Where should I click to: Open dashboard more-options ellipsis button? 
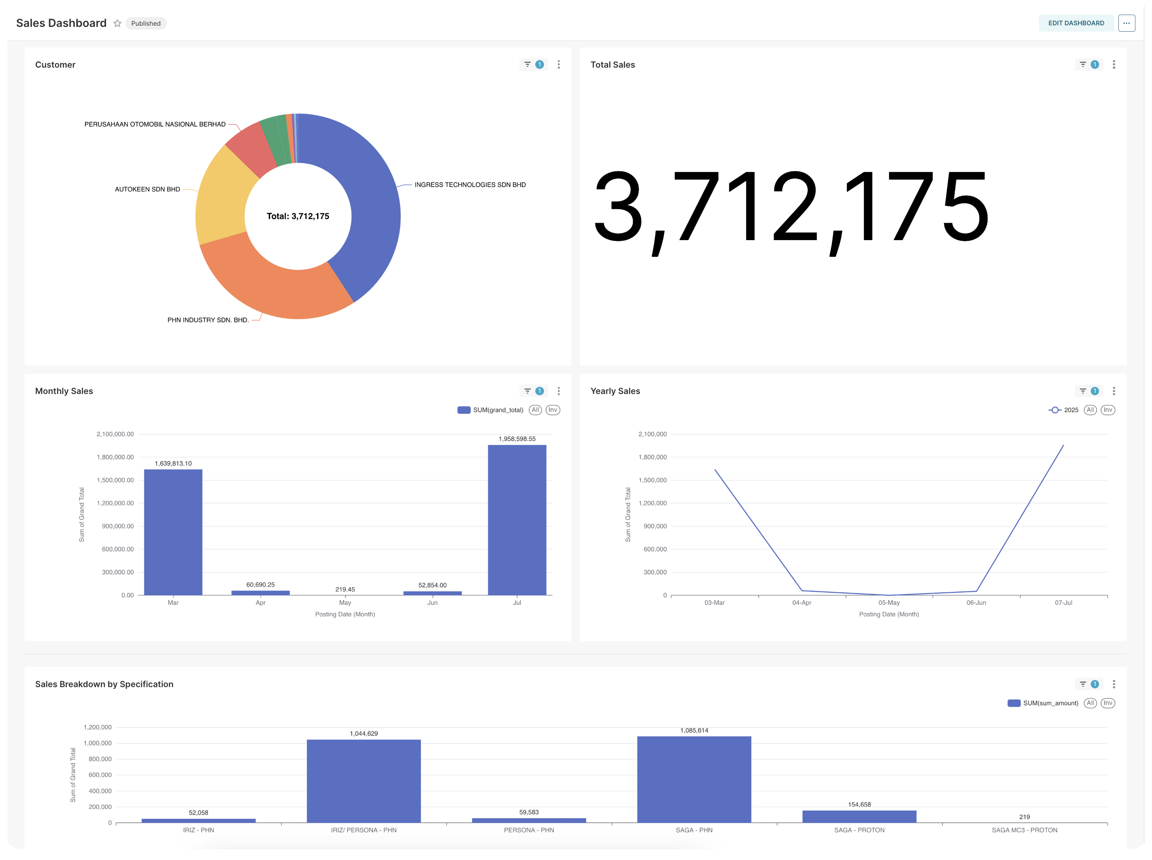(1127, 23)
